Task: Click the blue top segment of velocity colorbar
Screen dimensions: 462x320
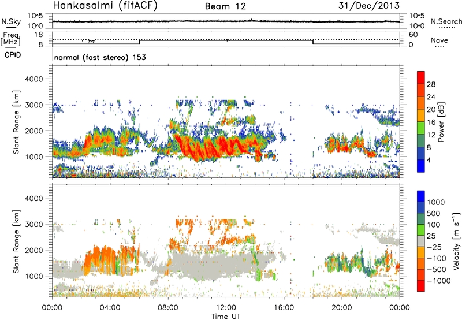Action: [421, 196]
